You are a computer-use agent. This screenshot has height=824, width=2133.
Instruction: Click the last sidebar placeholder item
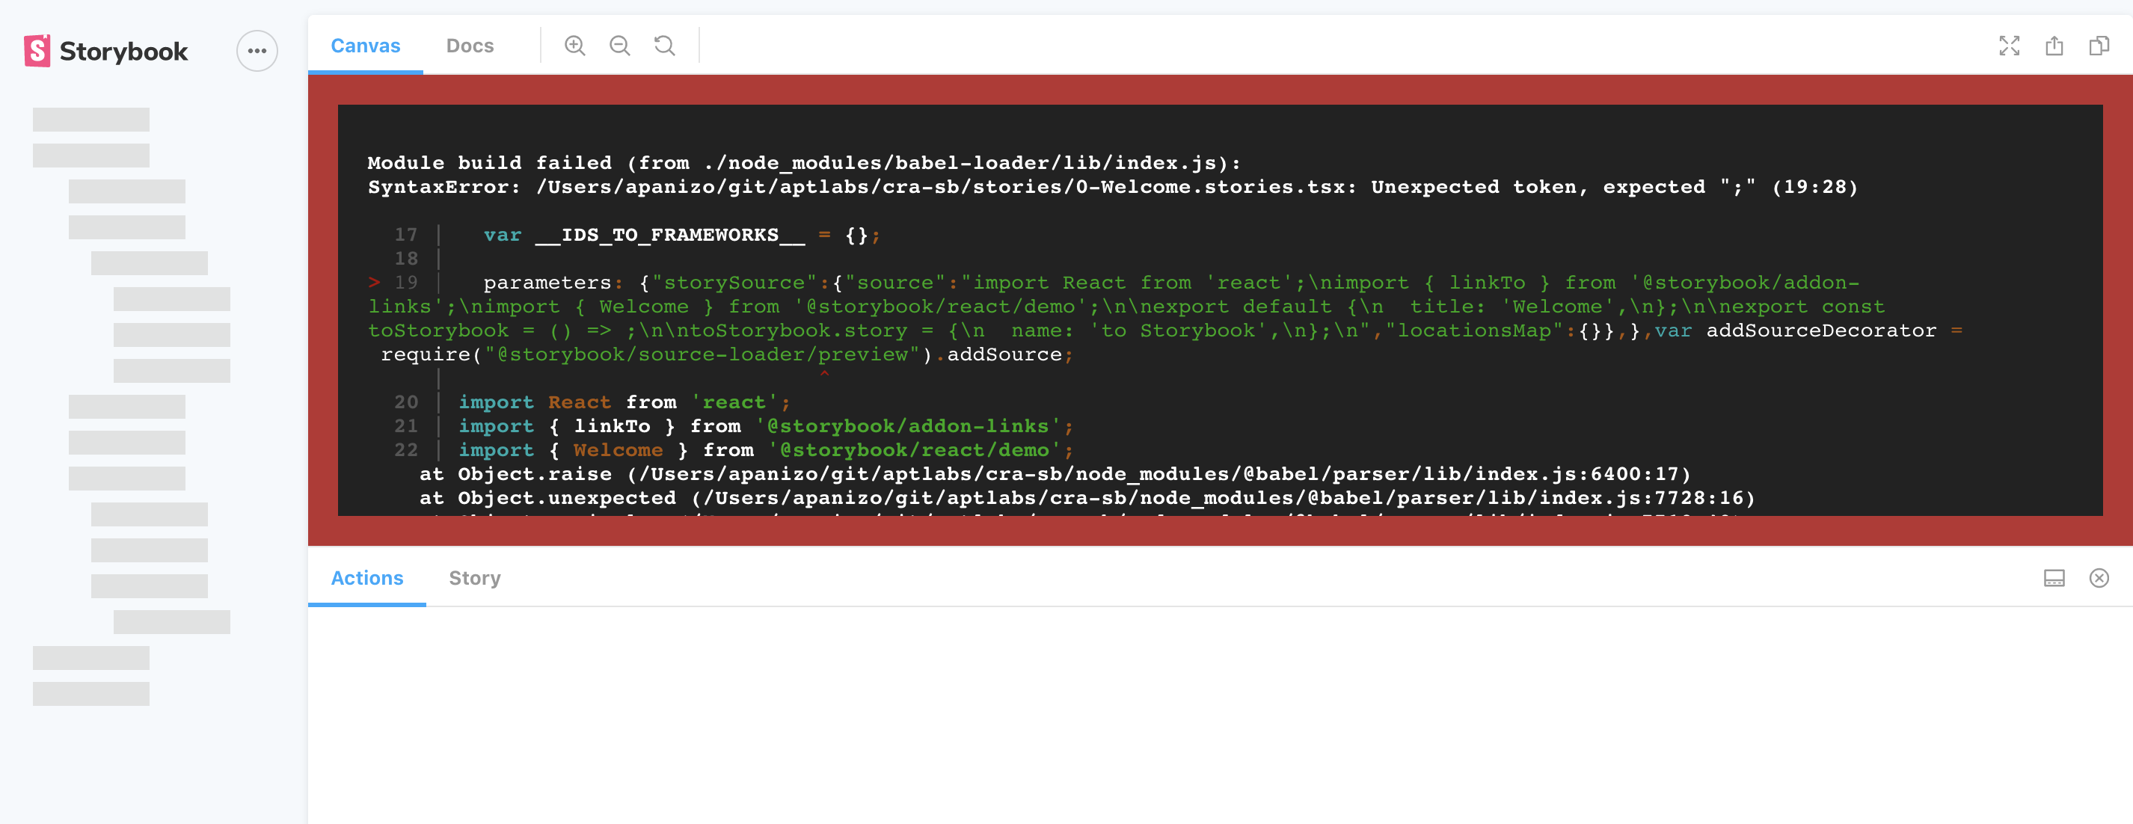91,694
